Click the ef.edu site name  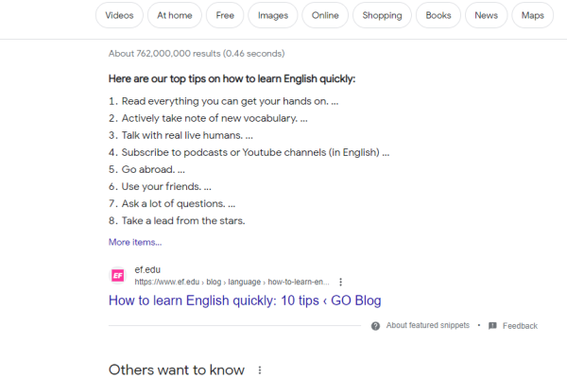click(147, 270)
